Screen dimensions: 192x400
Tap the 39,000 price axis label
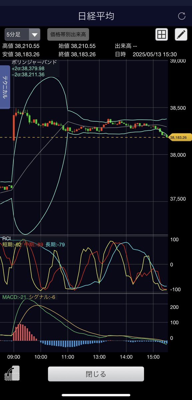coord(178,61)
